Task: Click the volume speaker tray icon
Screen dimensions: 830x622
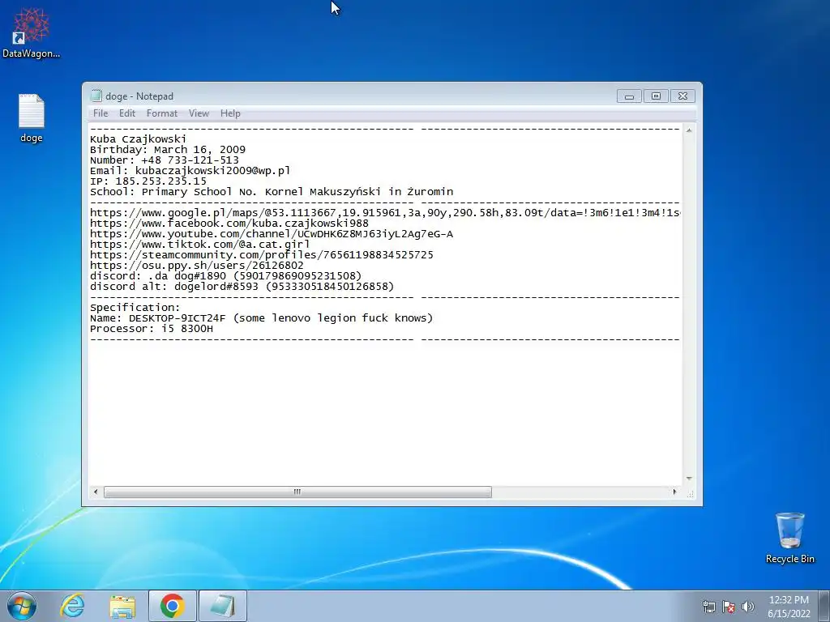Action: click(748, 607)
